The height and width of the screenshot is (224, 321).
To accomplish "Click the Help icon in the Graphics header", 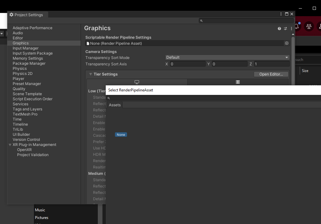I will (279, 29).
